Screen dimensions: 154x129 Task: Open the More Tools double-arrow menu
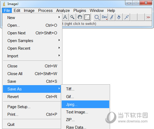point(148,17)
